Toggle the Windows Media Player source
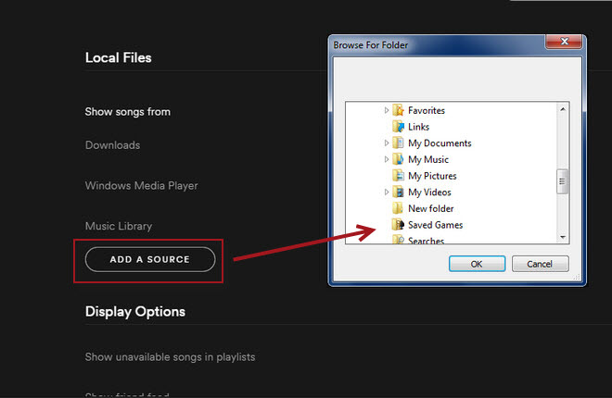Screen dimensions: 612x398 pyautogui.click(x=141, y=186)
